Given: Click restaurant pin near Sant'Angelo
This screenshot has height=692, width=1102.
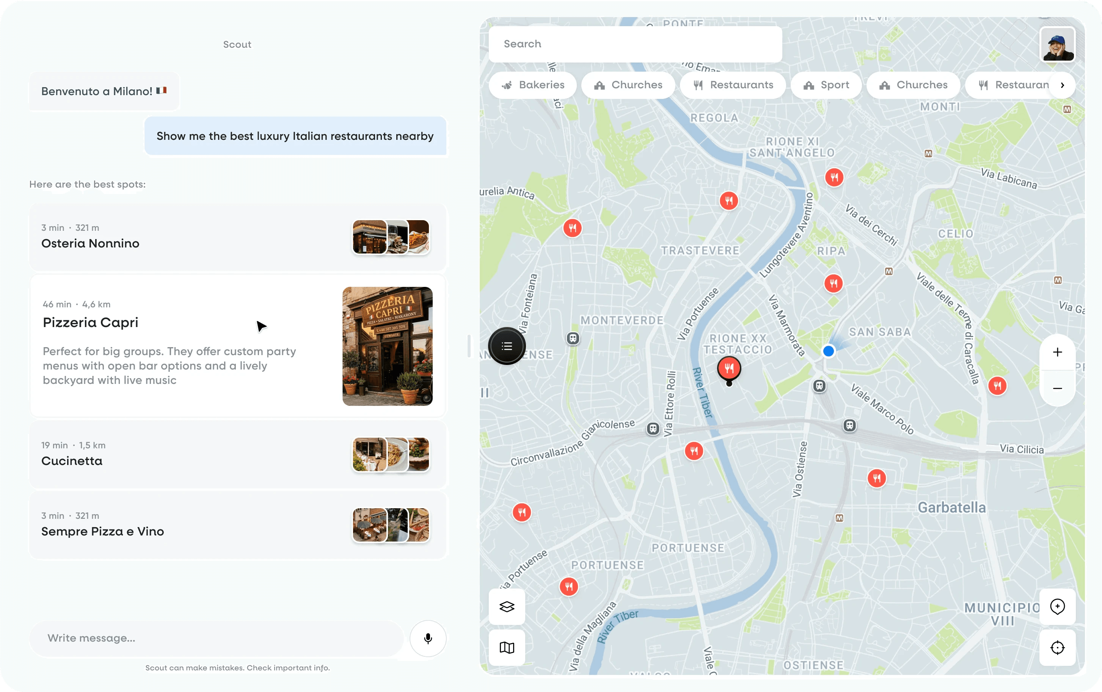Looking at the screenshot, I should 834,177.
